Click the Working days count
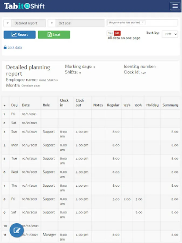182x243 pixels. pyautogui.click(x=94, y=67)
